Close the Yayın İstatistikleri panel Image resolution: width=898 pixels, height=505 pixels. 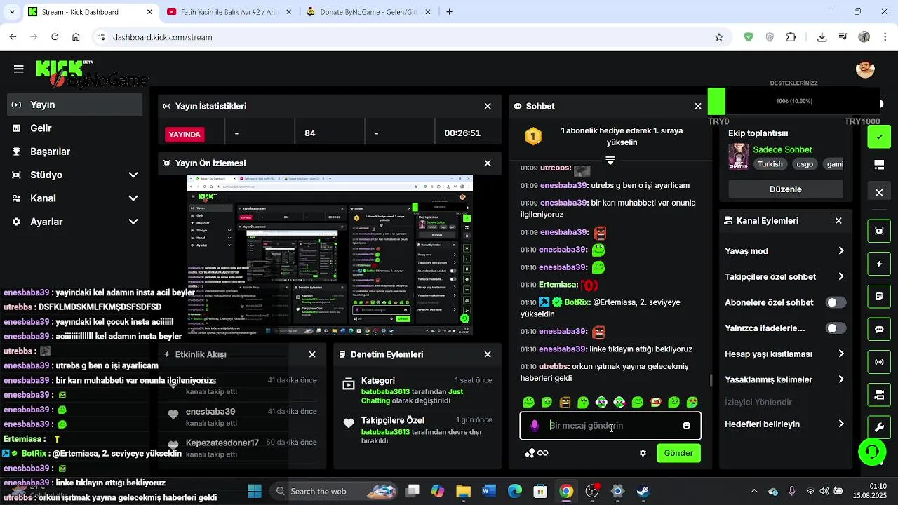point(488,106)
